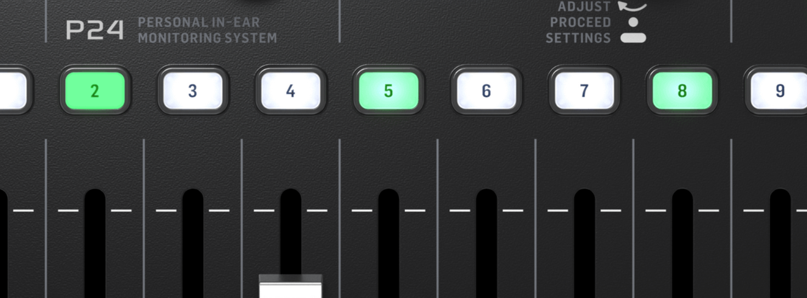Click the channel 7 fader slot
This screenshot has width=807, height=298.
(584, 243)
